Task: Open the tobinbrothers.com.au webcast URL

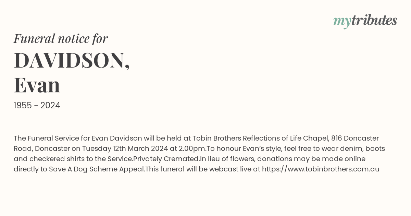Action: click(x=321, y=169)
